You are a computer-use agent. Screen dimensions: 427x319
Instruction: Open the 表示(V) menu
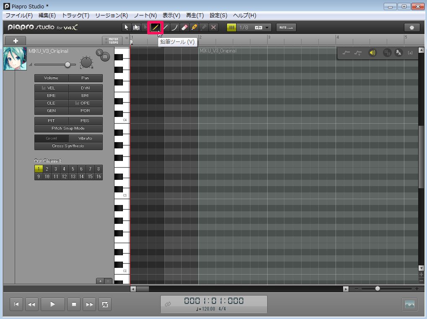tap(171, 16)
